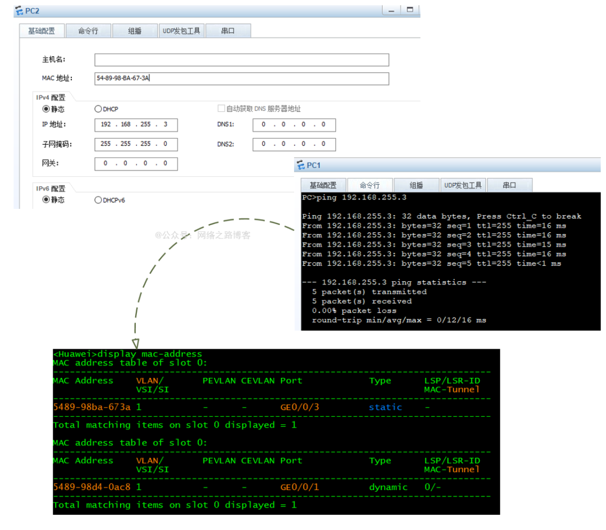Click the GE0/0/1 port cell
The image size is (606, 530).
[x=300, y=487]
